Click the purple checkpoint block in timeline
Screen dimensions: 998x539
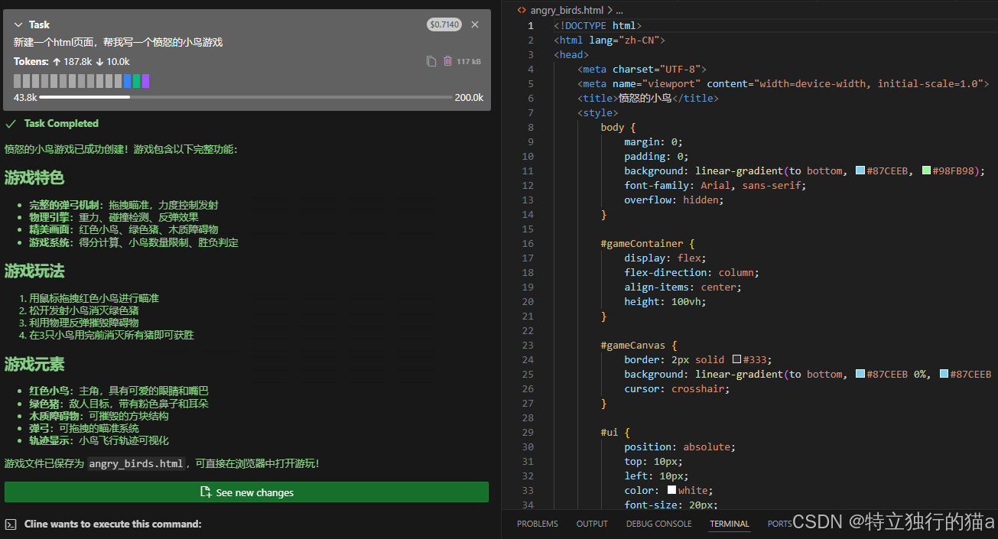point(145,81)
